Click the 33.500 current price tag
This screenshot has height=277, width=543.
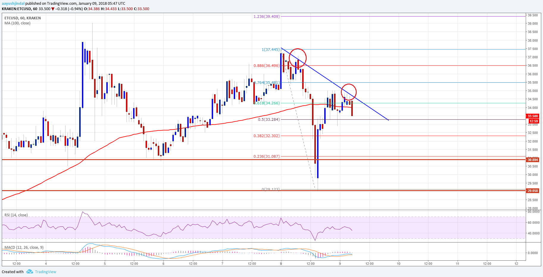[533, 116]
